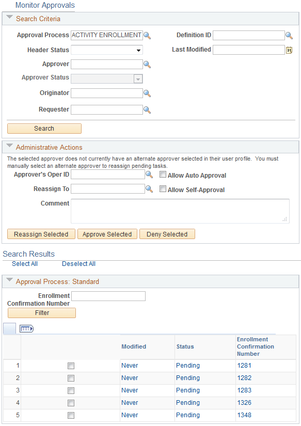
Task: Collapse the Search Criteria section
Action: point(8,18)
